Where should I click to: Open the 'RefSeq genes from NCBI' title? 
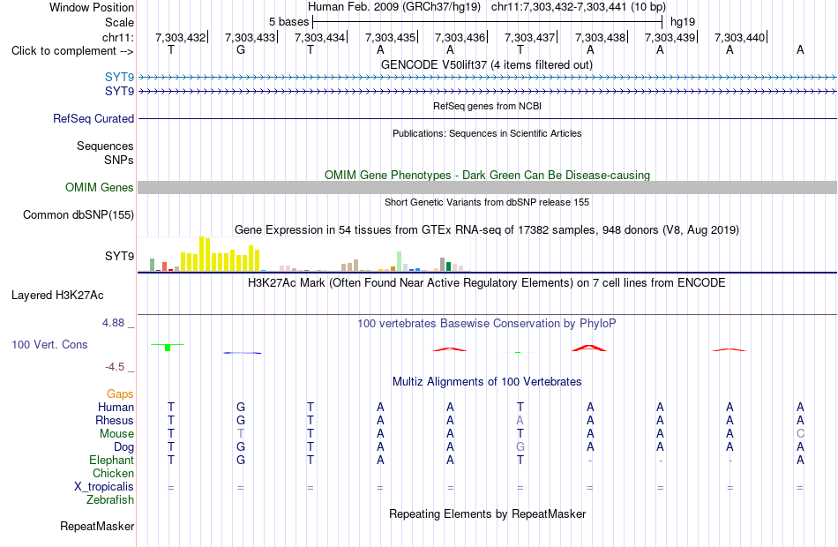[487, 106]
